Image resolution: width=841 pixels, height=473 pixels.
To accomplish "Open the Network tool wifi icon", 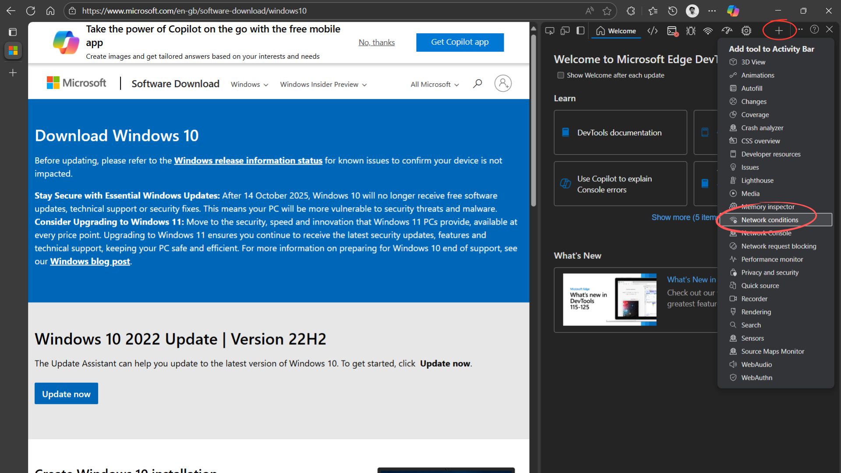I will coord(708,31).
